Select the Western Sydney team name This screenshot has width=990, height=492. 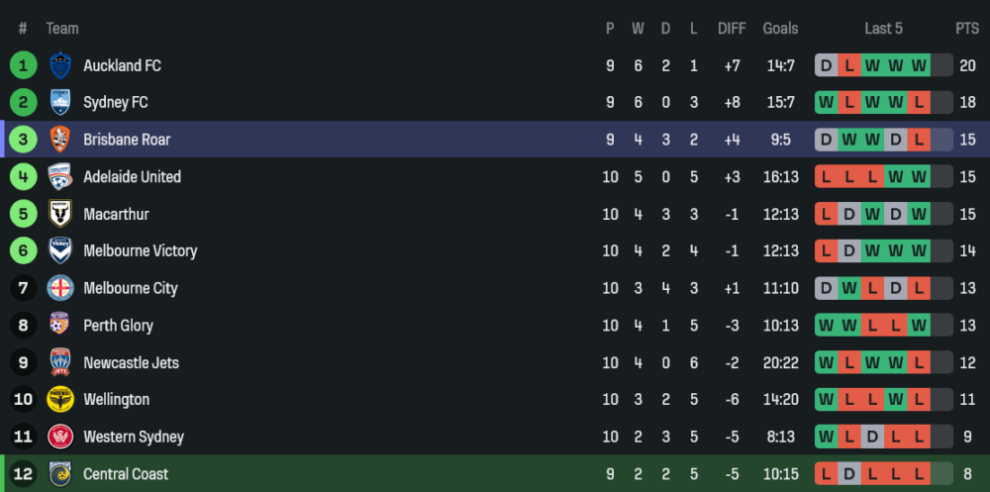click(134, 437)
